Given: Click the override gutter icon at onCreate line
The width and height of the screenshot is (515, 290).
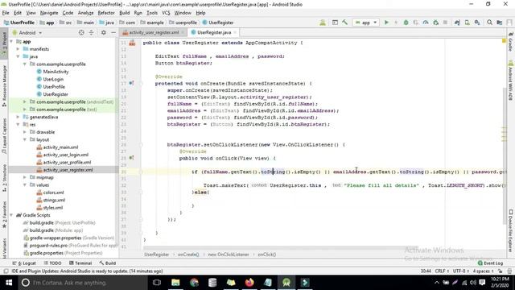Looking at the screenshot, I should pos(131,83).
